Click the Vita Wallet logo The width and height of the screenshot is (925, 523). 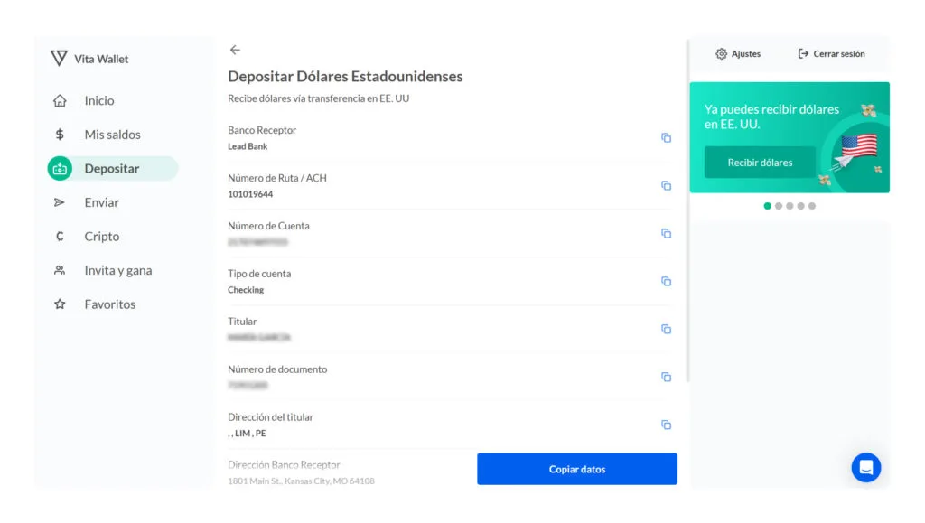click(x=89, y=59)
